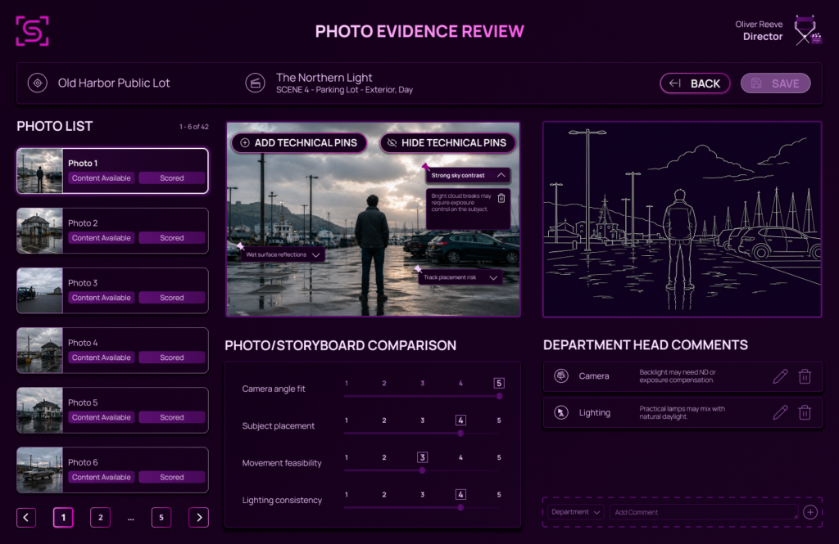Viewport: 839px width, 544px height.
Task: Expand the Wet surface reflections pin
Action: 315,255
